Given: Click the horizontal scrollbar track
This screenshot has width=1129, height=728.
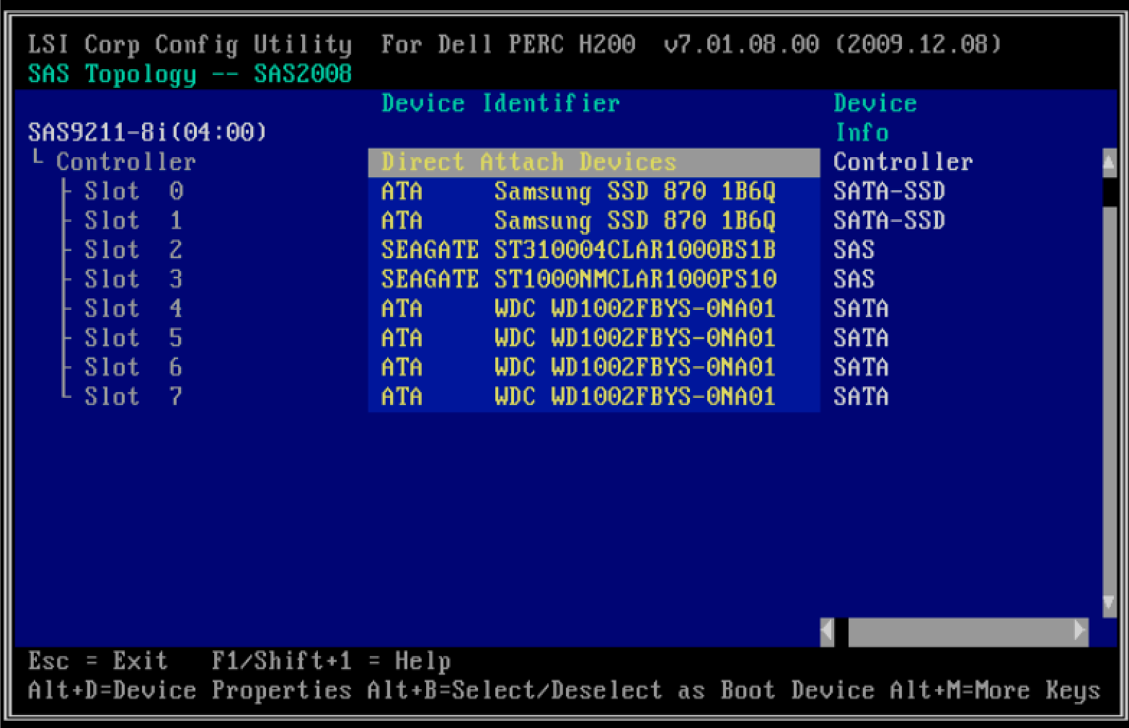Looking at the screenshot, I should 960,631.
